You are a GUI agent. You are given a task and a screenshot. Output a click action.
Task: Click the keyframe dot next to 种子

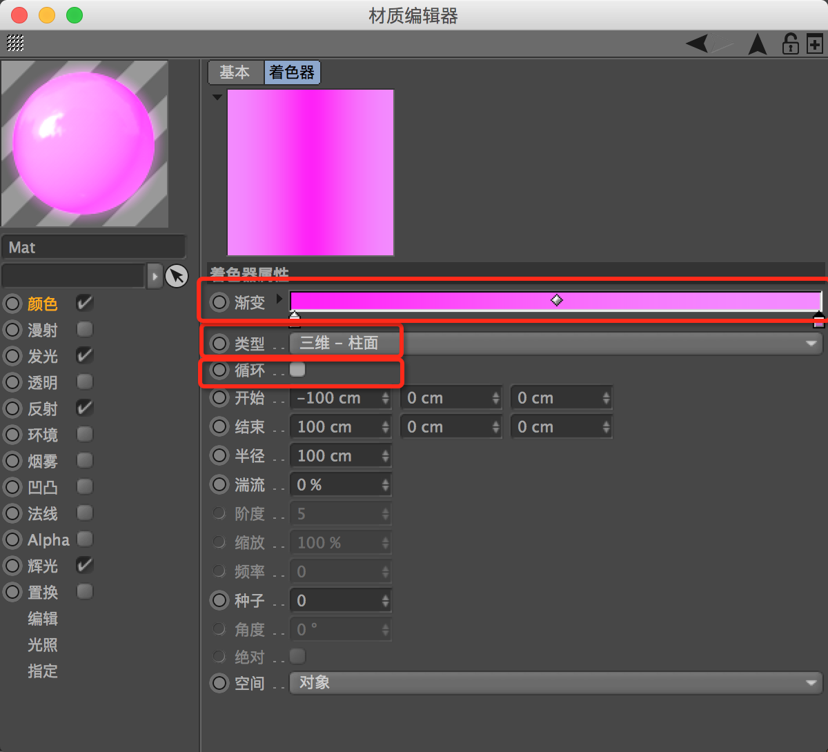[x=219, y=601]
